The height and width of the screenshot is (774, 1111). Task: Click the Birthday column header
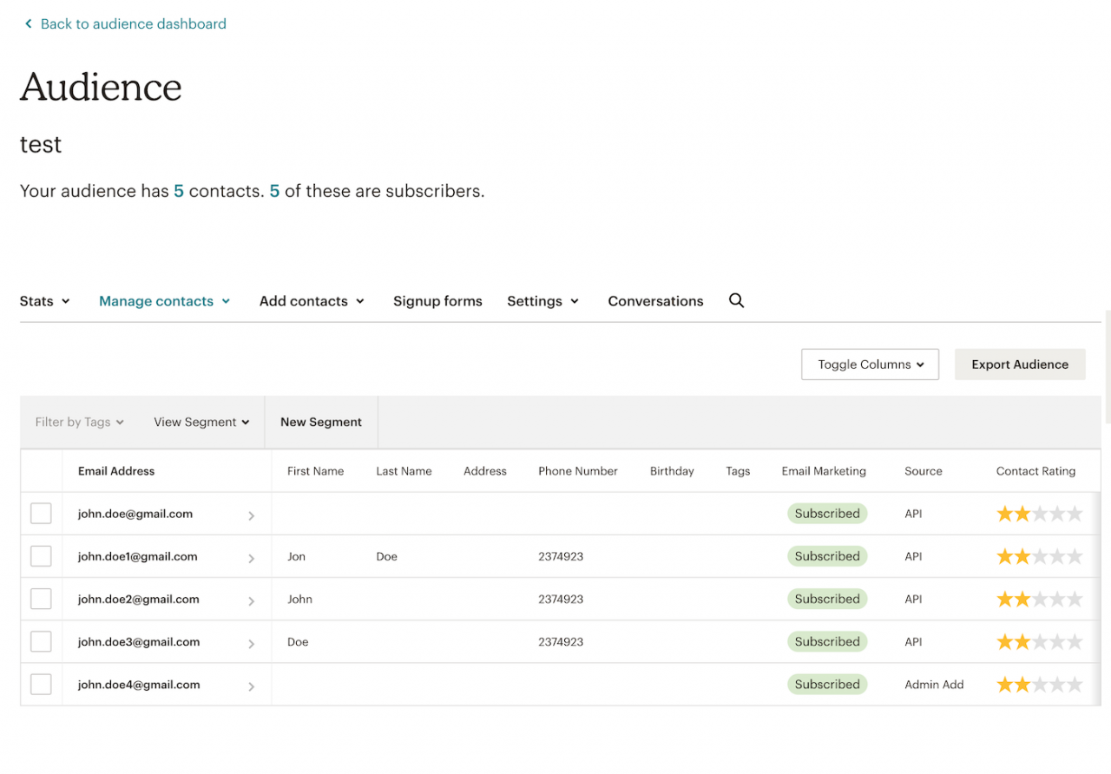click(x=672, y=471)
